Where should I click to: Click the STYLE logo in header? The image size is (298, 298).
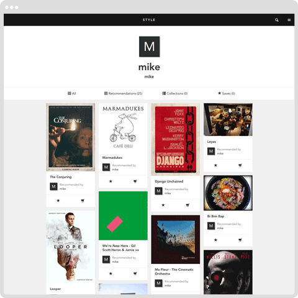point(149,20)
